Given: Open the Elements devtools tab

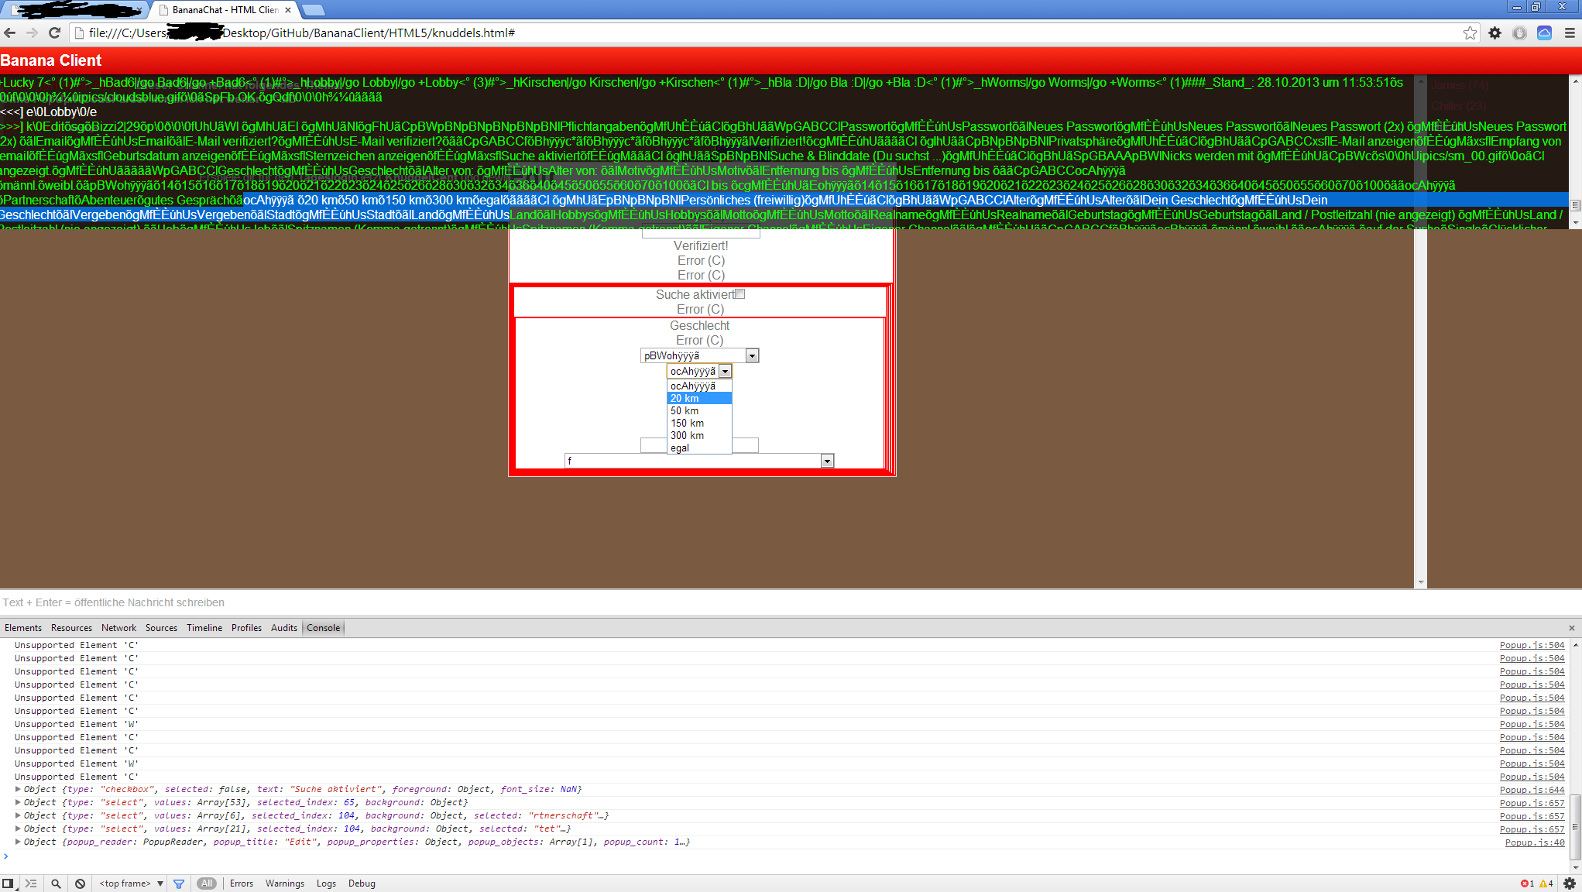Looking at the screenshot, I should coord(23,628).
